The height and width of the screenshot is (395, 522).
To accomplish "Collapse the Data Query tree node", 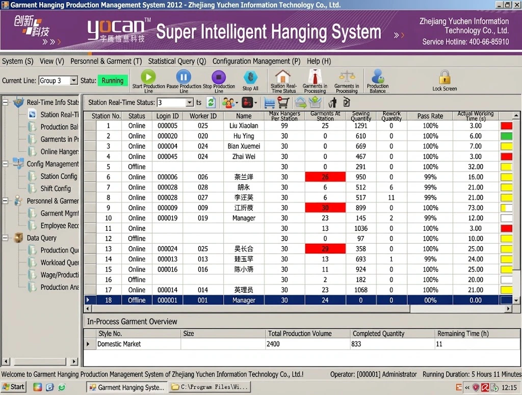I will 5,238.
